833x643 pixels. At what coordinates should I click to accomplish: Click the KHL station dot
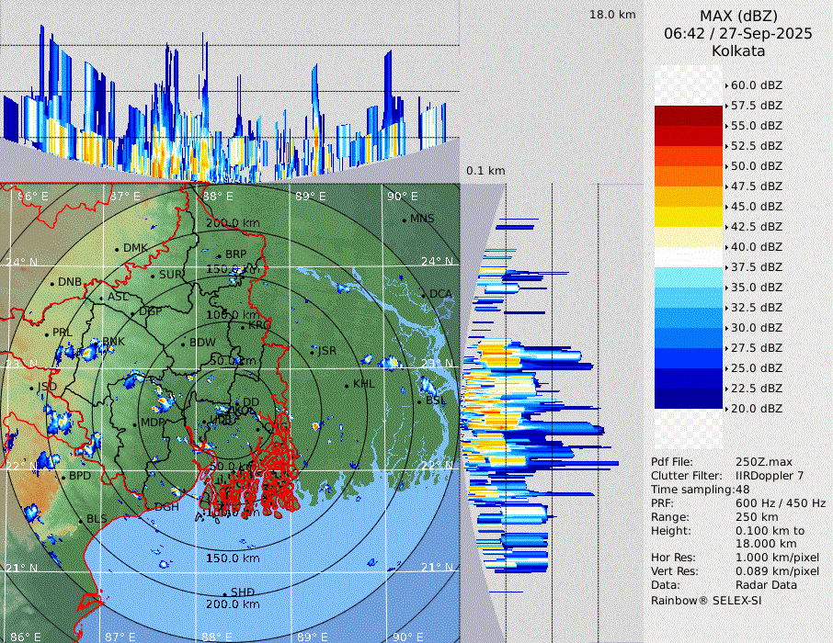tap(347, 385)
